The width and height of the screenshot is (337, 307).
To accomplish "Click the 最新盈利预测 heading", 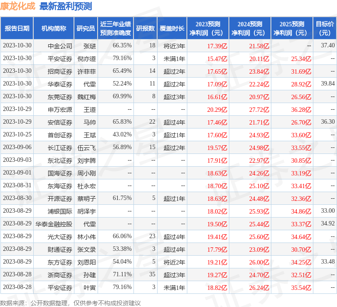I will [66, 6].
